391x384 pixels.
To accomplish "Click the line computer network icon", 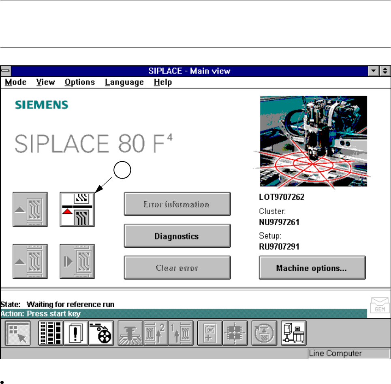I will click(294, 333).
